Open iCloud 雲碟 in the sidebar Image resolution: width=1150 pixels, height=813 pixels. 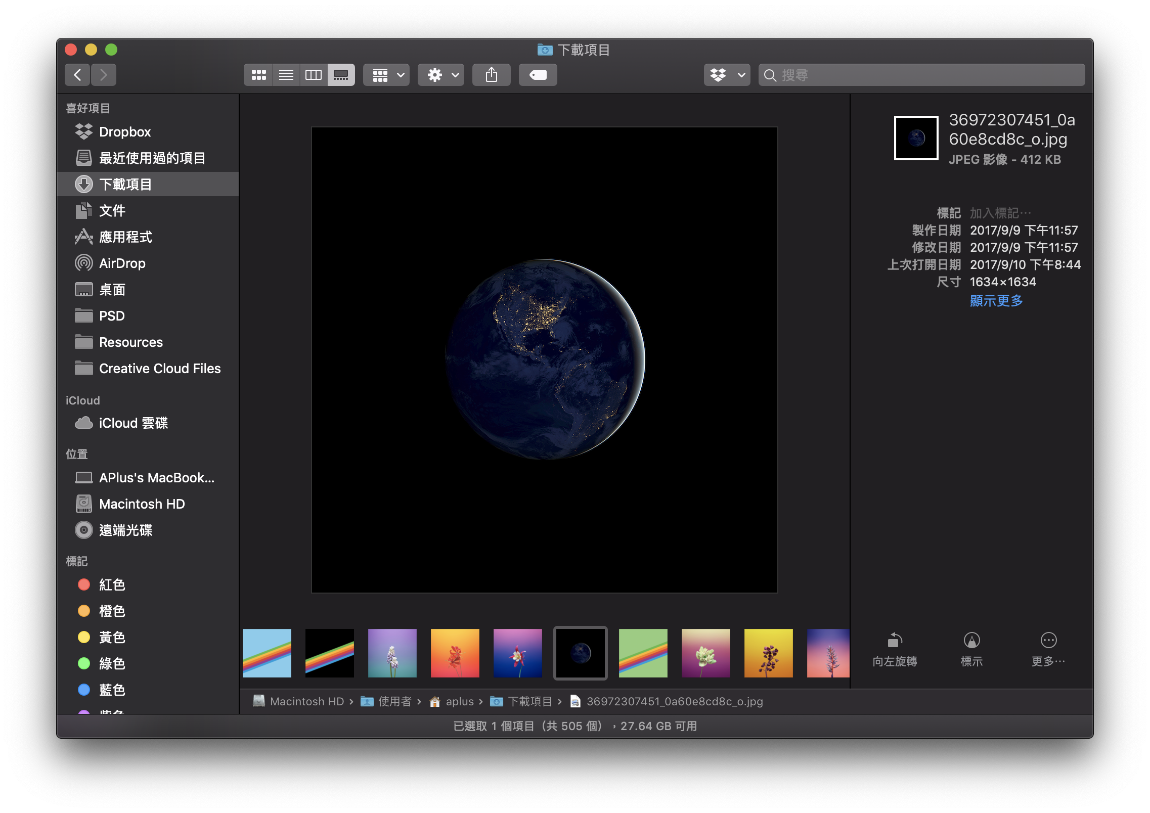[x=148, y=423]
